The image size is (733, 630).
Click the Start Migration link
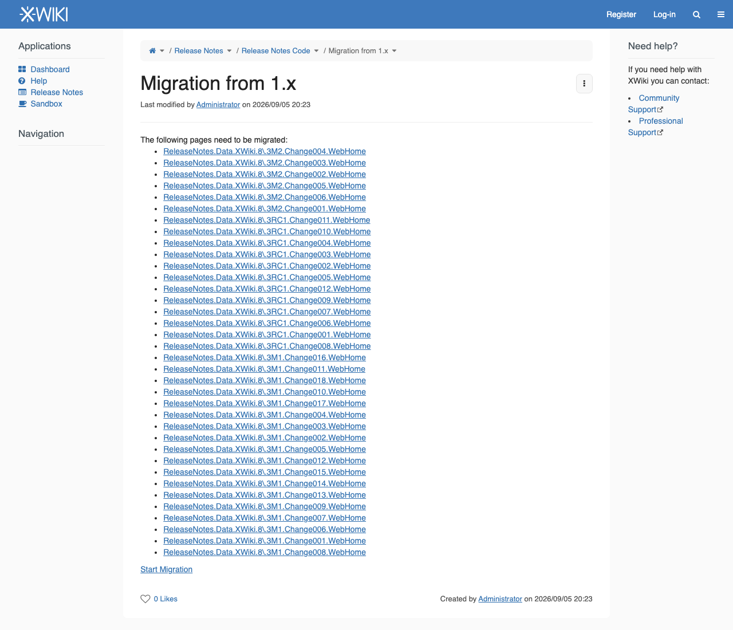point(167,569)
